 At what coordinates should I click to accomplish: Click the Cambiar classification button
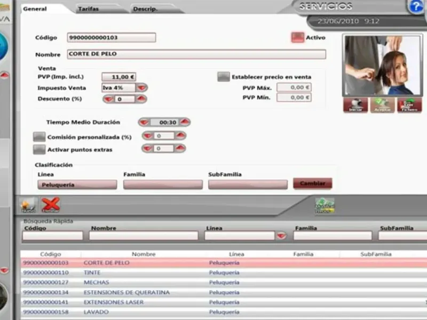[313, 183]
